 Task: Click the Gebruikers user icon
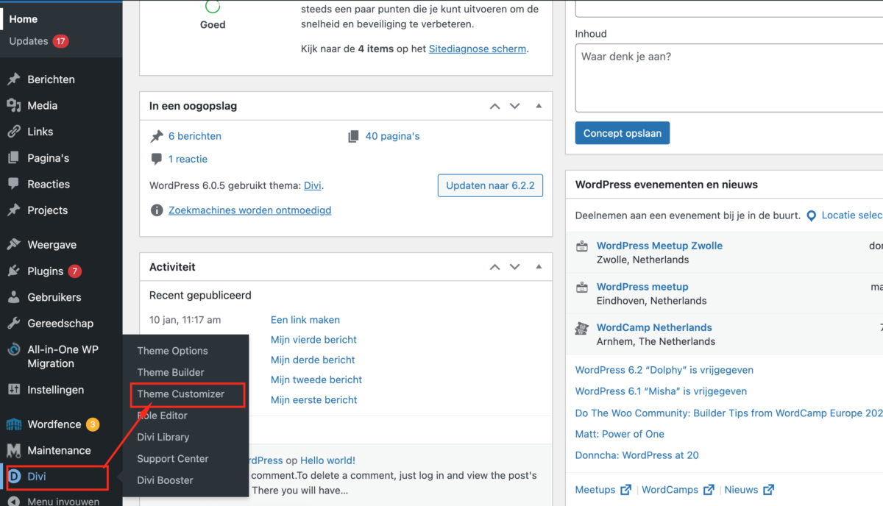pyautogui.click(x=13, y=298)
